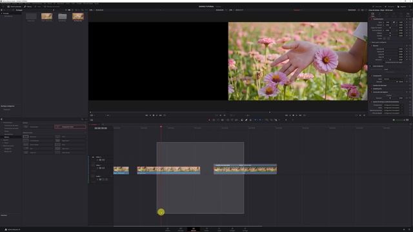Click Stop in the source viewer transport
Image resolution: width=413 pixels, height=232 pixels.
pyautogui.click(x=154, y=115)
